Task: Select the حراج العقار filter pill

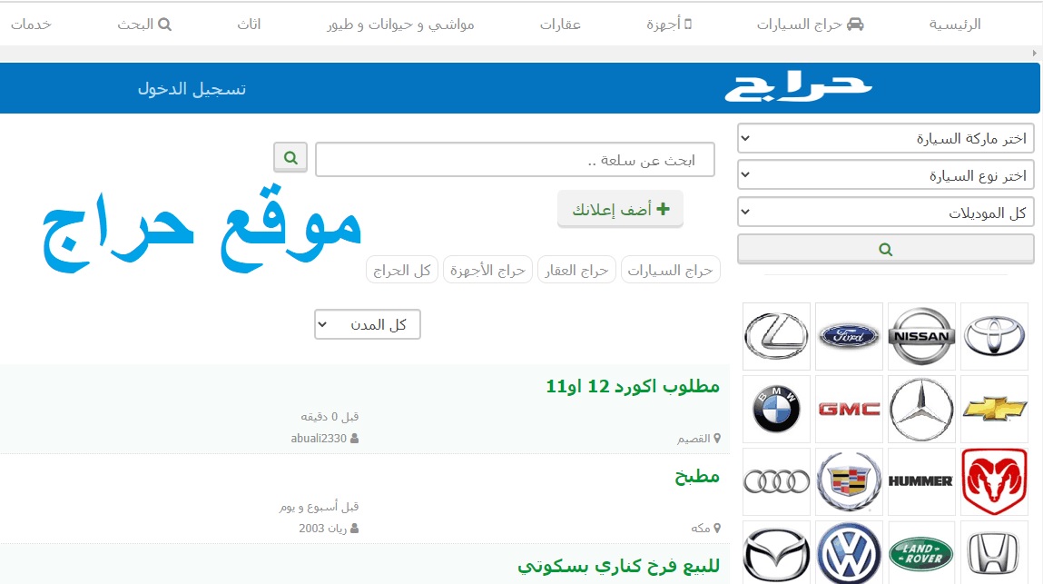Action: (576, 270)
